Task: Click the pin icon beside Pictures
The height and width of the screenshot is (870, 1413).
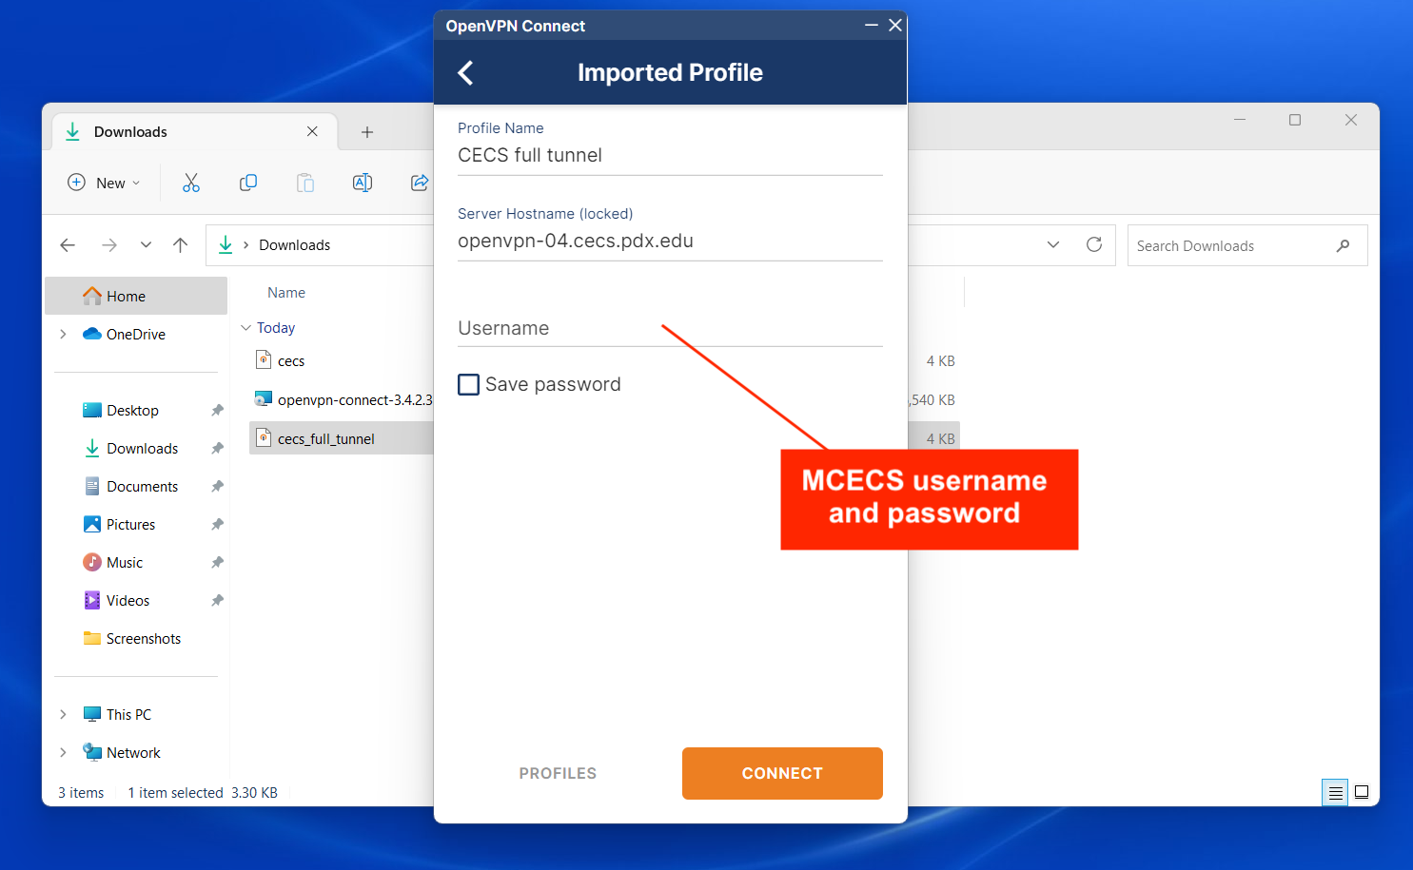Action: 217,524
